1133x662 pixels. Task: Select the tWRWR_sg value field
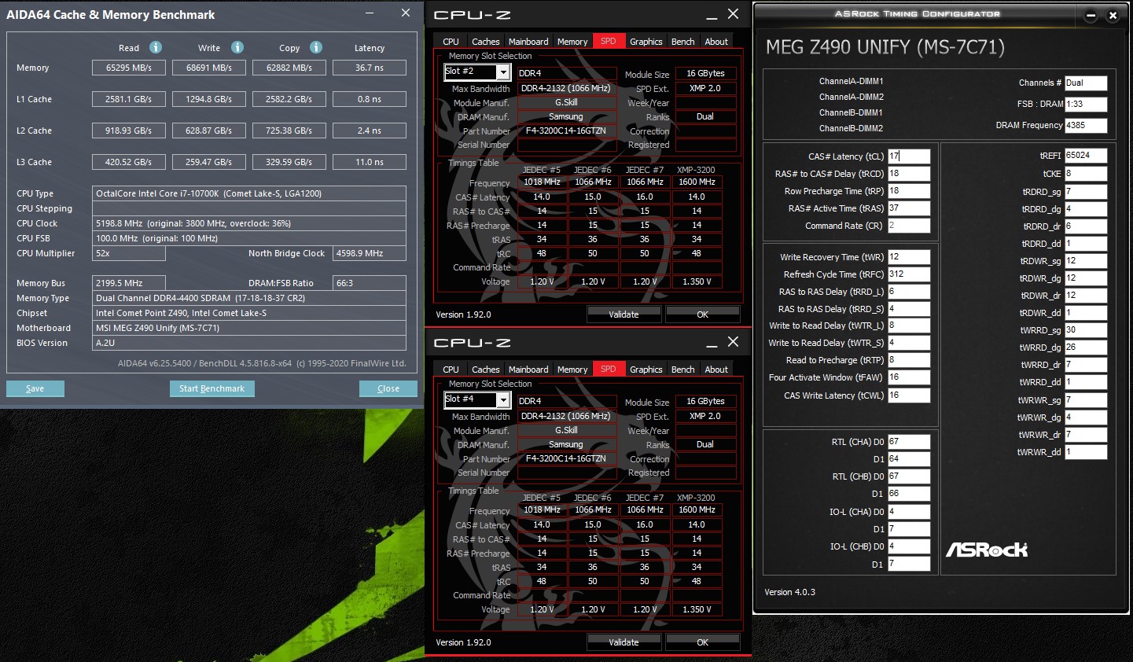click(1087, 400)
